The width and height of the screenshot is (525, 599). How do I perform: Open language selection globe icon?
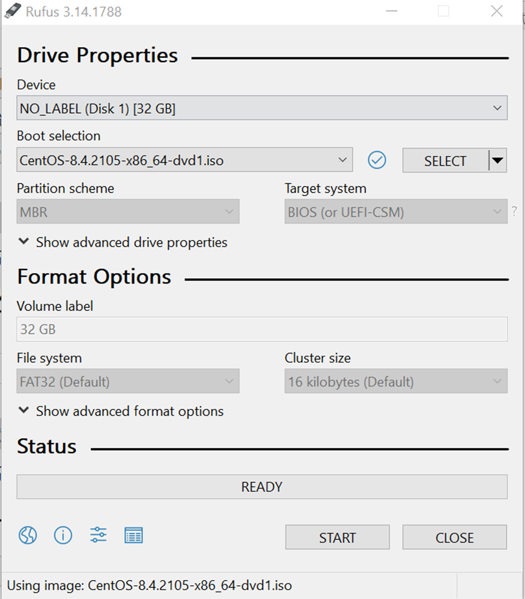[x=28, y=535]
